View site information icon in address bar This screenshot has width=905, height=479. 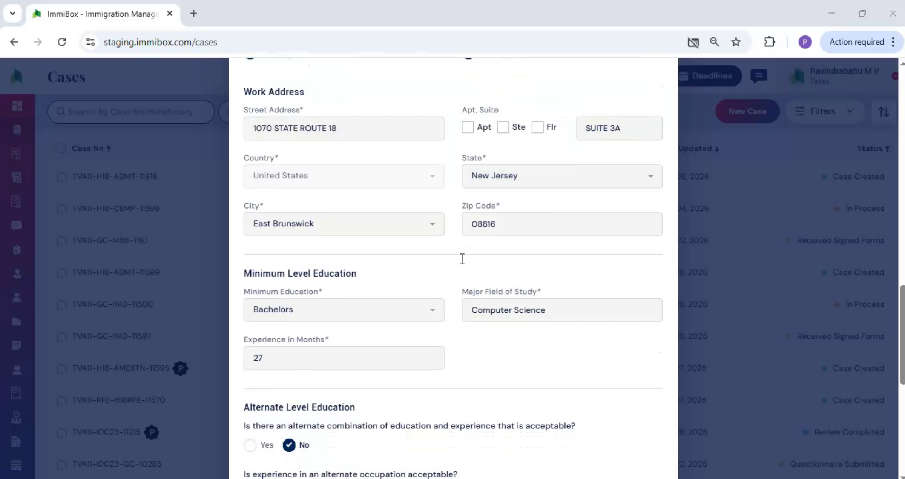[x=90, y=42]
